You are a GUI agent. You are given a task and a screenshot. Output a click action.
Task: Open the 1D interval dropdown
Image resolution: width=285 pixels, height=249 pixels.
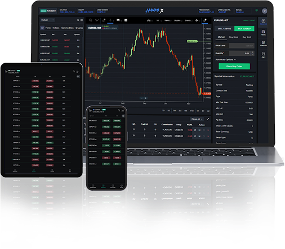(x=158, y=20)
